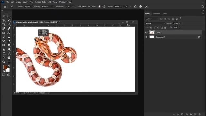Reset to default foreground and background colors
Viewport: 206px width, 116px height.
[4, 71]
